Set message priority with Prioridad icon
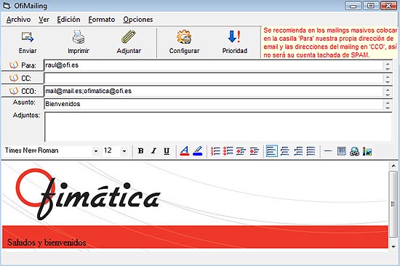The width and height of the screenshot is (400, 266). (x=234, y=37)
